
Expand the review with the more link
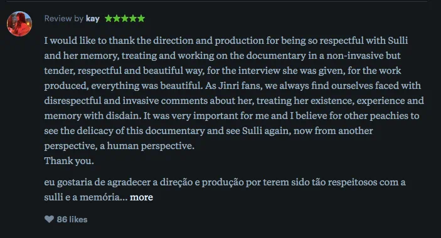pyautogui.click(x=141, y=197)
